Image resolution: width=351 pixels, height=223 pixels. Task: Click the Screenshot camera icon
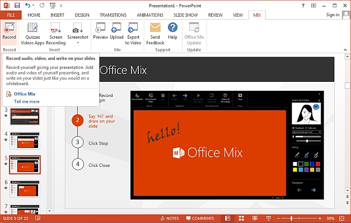point(78,28)
